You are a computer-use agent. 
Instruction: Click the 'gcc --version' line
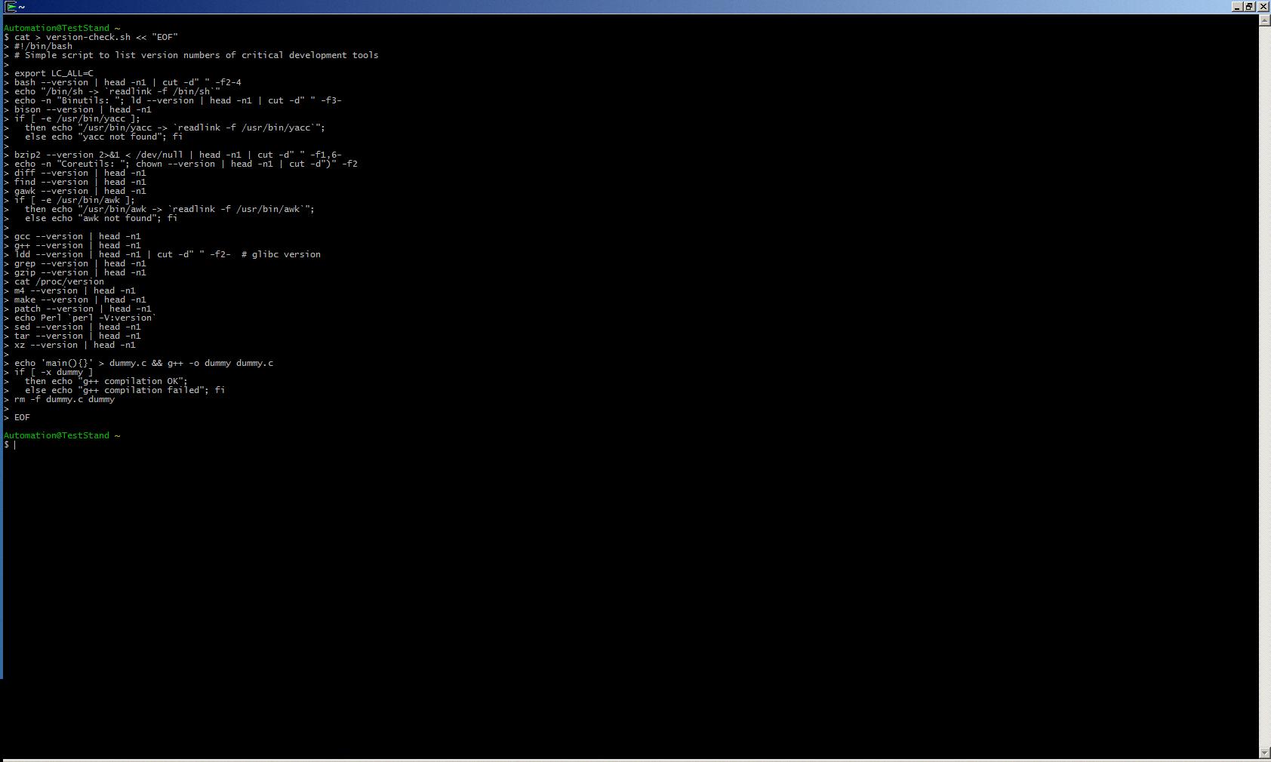(x=77, y=236)
